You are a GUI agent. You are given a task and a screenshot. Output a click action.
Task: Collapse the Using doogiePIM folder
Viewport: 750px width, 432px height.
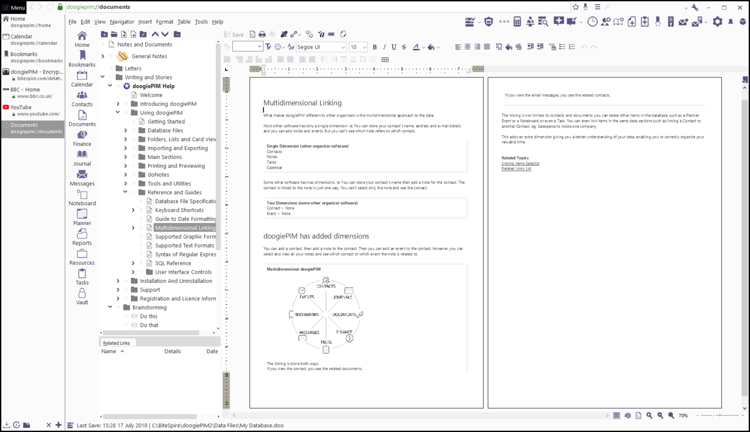(x=118, y=113)
